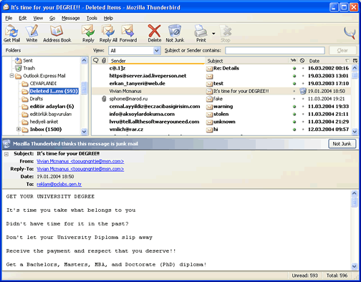Viewport: 361px width, 282px height.
Task: Click Subject or Sender search field
Action: [x=275, y=50]
